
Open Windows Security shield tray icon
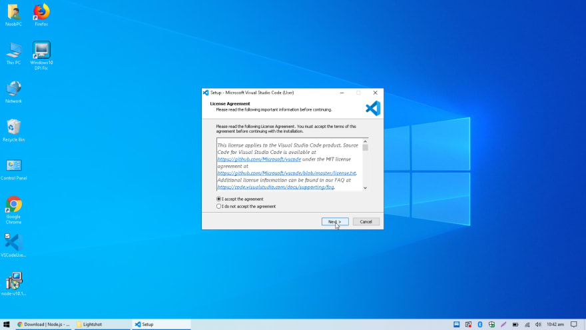pos(491,325)
